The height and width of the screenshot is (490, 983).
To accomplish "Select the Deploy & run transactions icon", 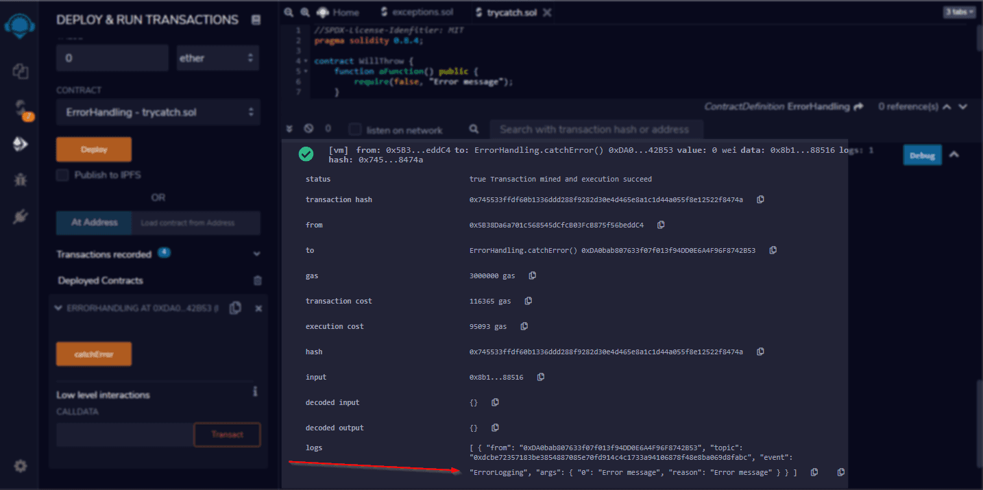I will pos(20,144).
